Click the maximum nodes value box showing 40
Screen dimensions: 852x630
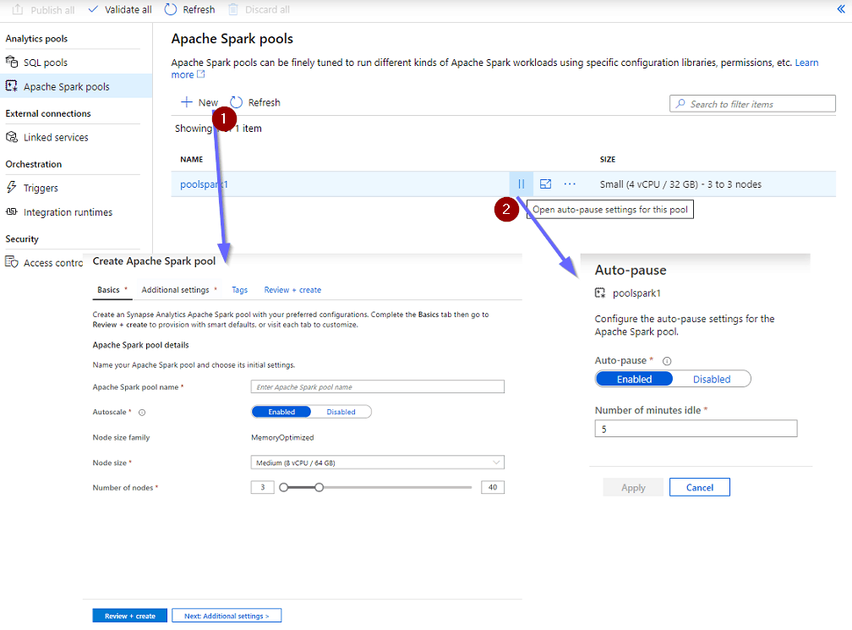(x=492, y=487)
